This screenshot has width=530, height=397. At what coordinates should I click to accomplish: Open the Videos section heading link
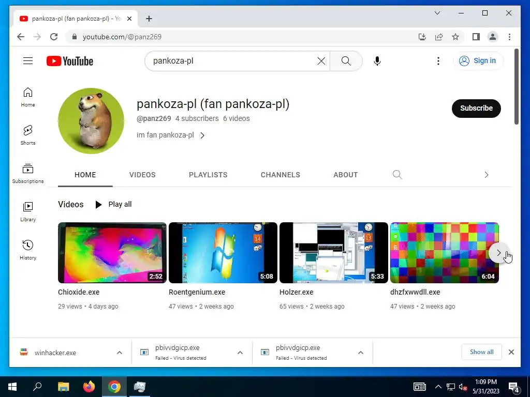point(70,204)
